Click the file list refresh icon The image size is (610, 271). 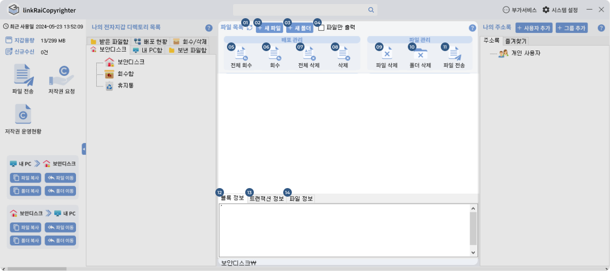(x=249, y=28)
